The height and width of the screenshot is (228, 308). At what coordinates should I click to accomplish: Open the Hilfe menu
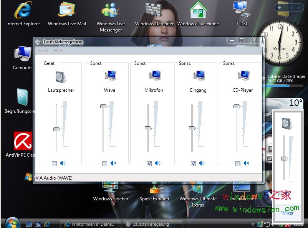coord(58,51)
